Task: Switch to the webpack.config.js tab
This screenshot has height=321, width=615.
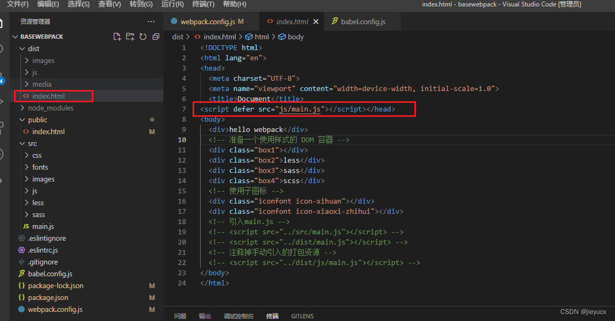Action: 212,22
